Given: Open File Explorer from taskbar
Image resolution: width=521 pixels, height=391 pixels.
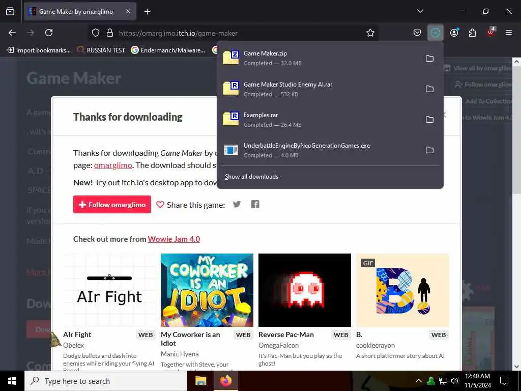Looking at the screenshot, I should tap(200, 381).
